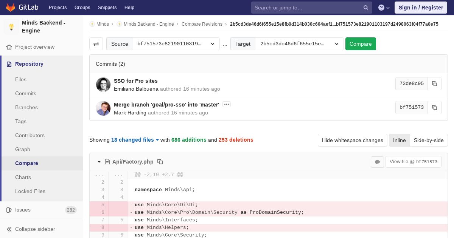
Task: Open the Help question mark menu
Action: click(384, 8)
